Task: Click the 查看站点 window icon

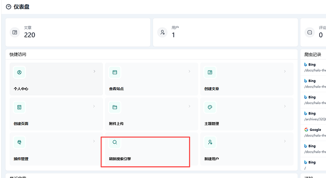Action: pos(115,73)
